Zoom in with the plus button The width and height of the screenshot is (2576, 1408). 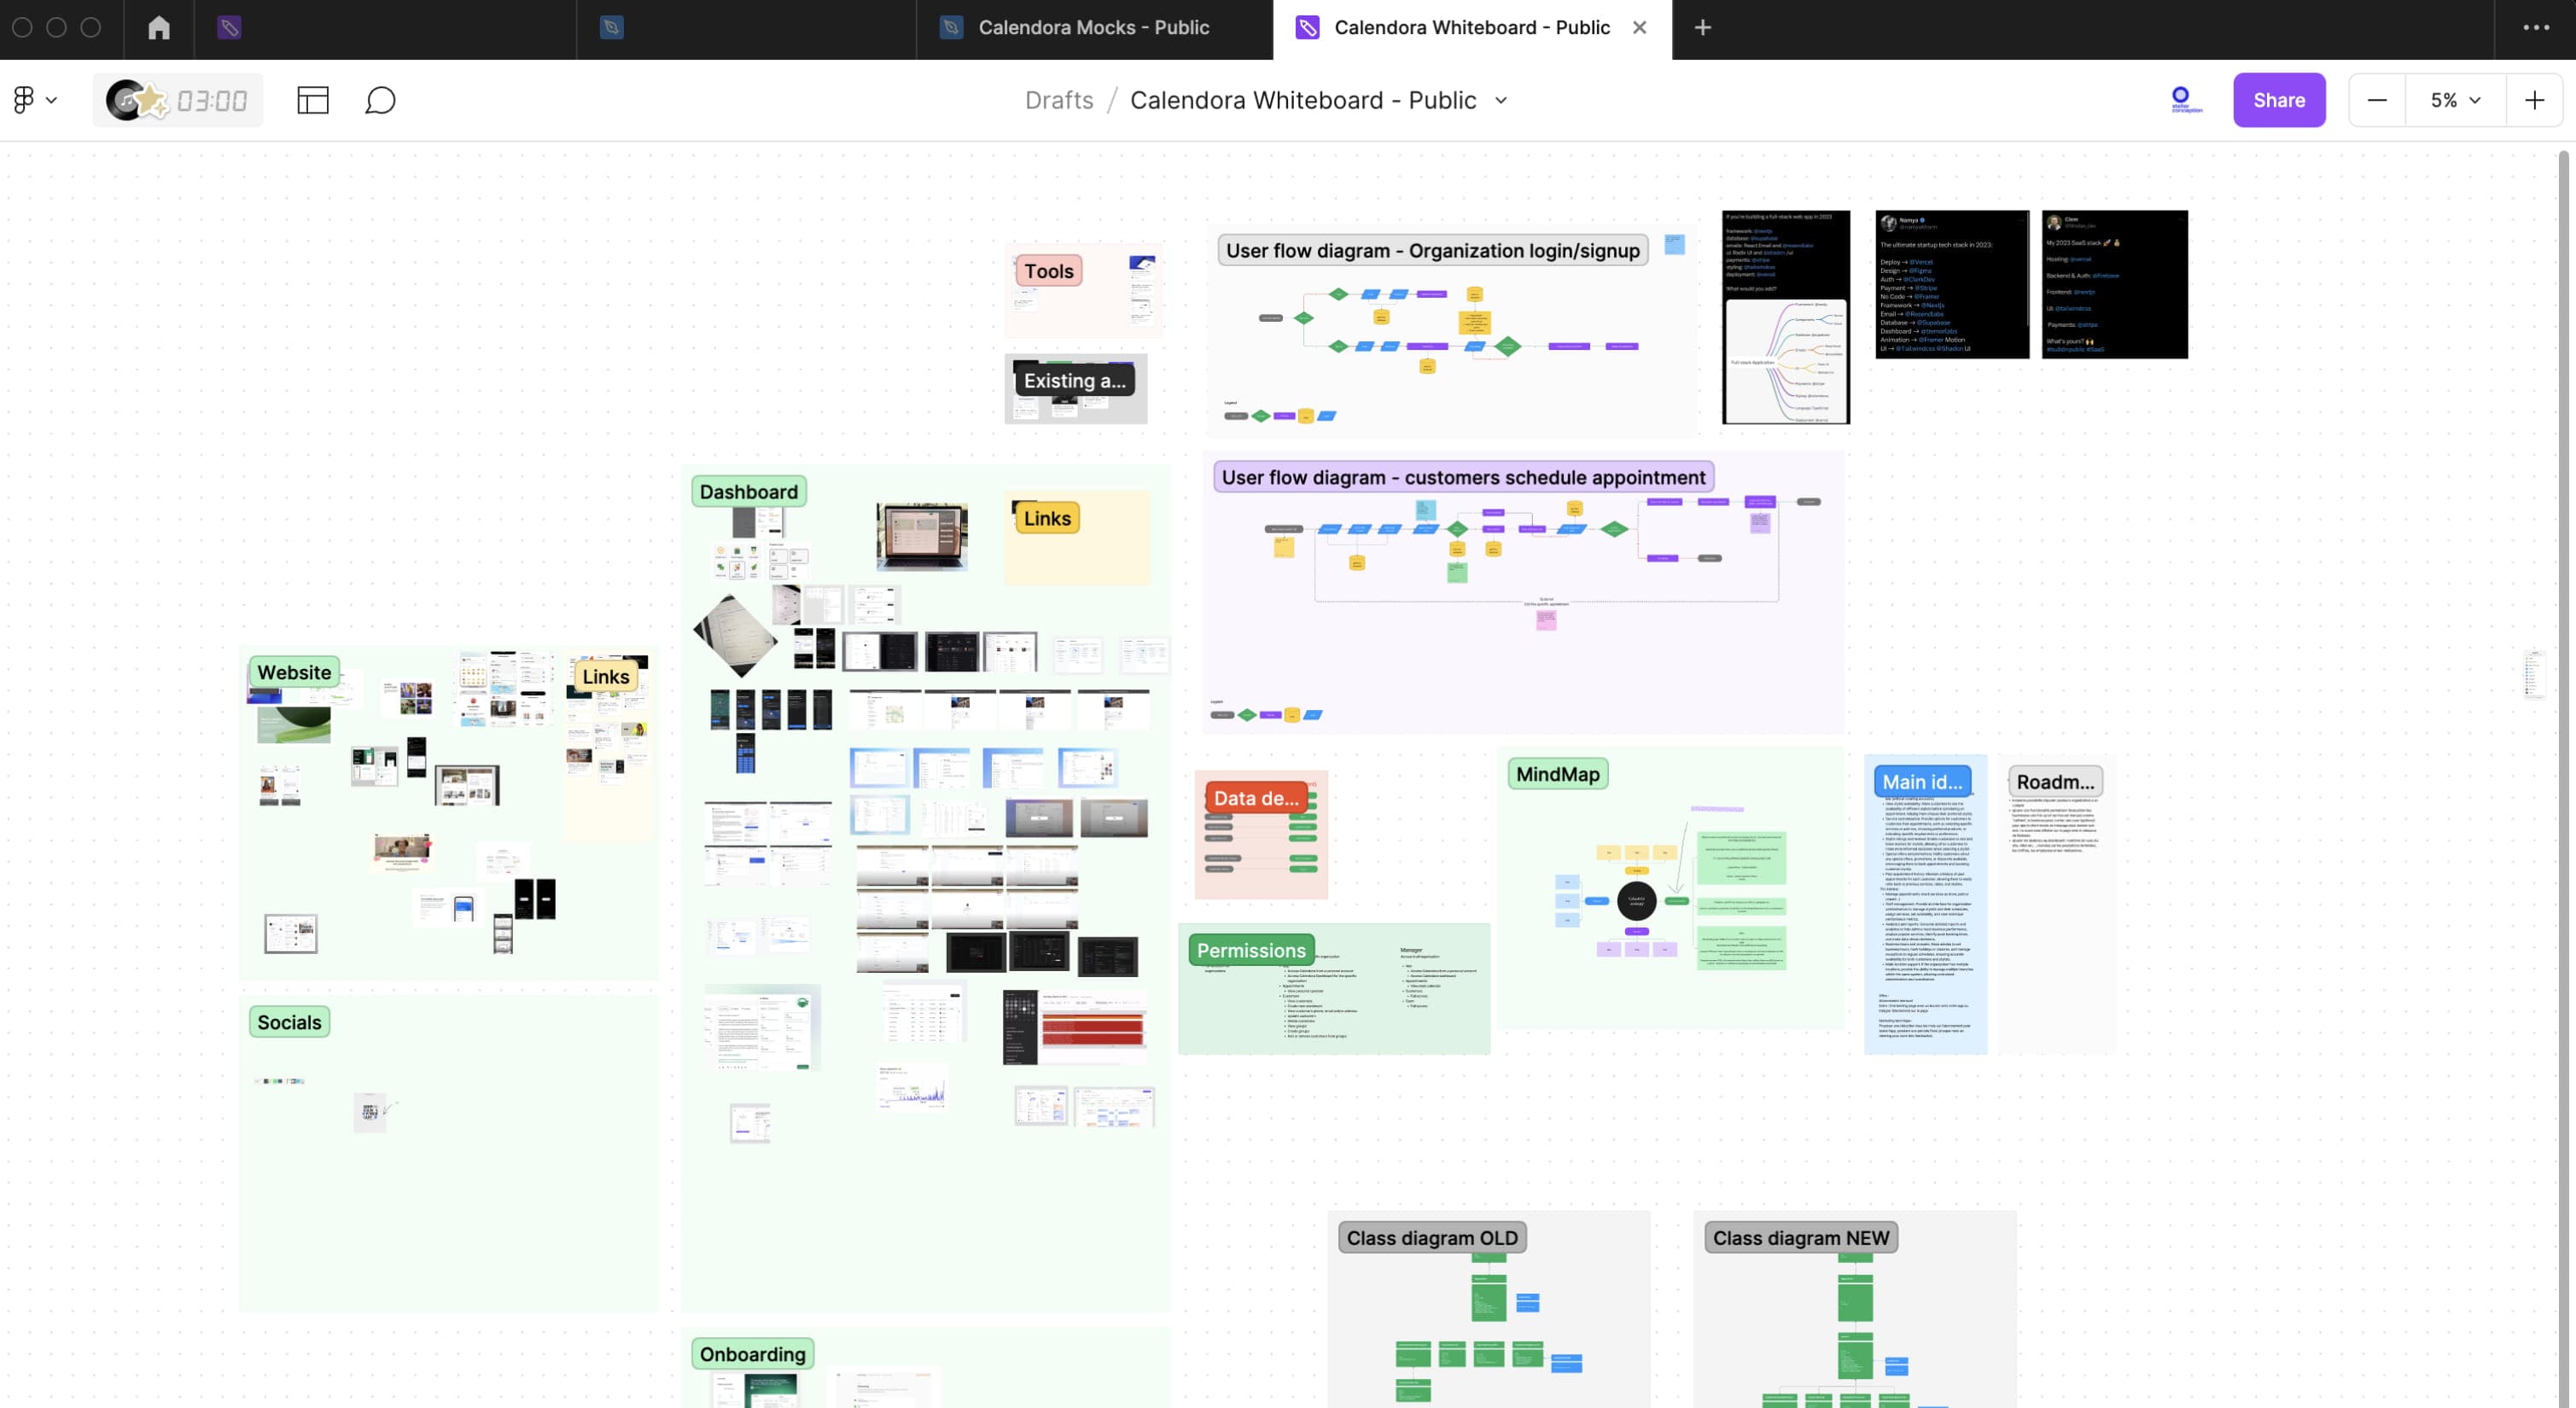2534,100
